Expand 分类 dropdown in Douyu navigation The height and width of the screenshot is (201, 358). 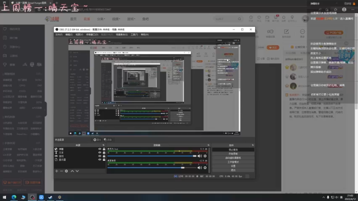(x=101, y=19)
